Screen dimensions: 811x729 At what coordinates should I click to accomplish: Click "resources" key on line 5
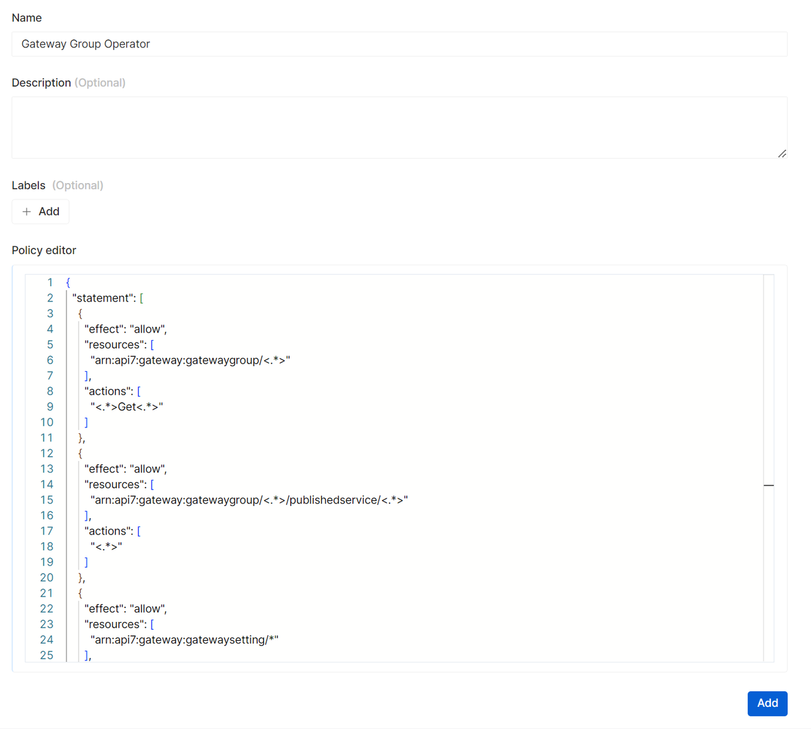pyautogui.click(x=114, y=345)
